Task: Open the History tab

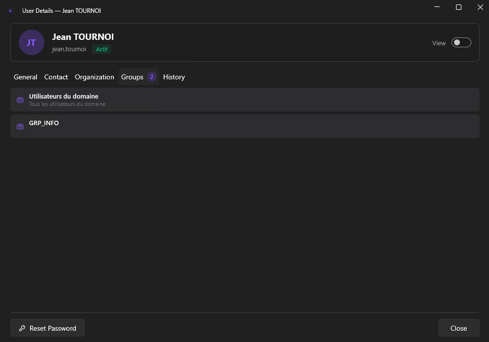Action: pyautogui.click(x=174, y=77)
